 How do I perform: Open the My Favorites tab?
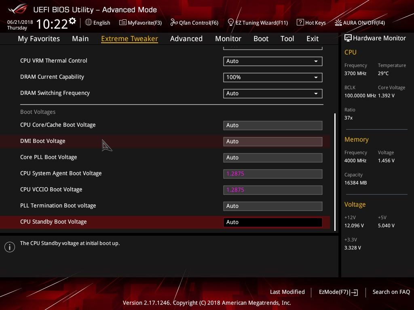point(39,39)
